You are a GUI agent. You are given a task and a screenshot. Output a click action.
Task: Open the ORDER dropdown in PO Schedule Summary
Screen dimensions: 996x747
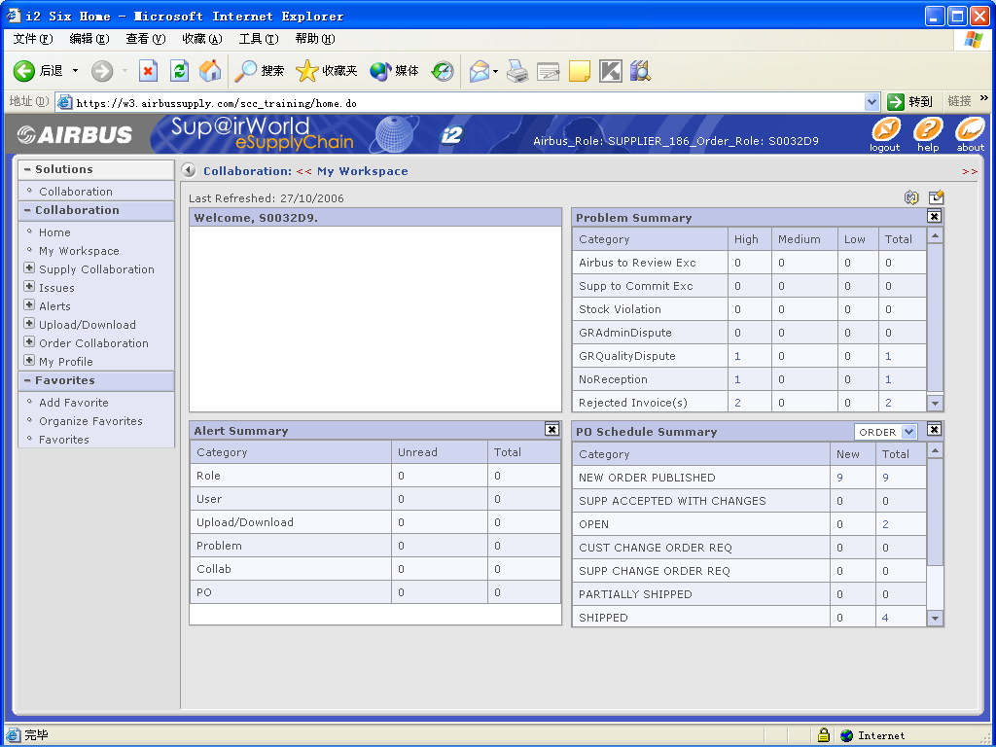click(x=885, y=432)
